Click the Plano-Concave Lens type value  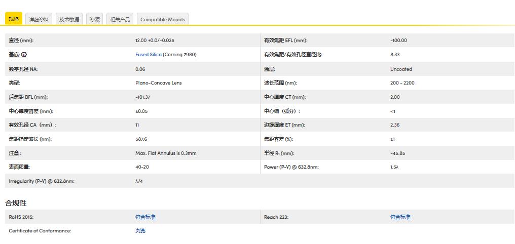[x=158, y=83]
